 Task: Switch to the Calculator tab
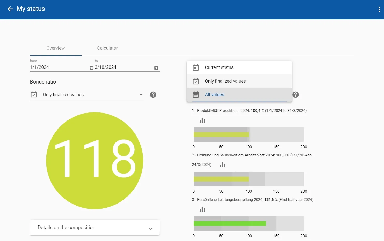click(107, 48)
